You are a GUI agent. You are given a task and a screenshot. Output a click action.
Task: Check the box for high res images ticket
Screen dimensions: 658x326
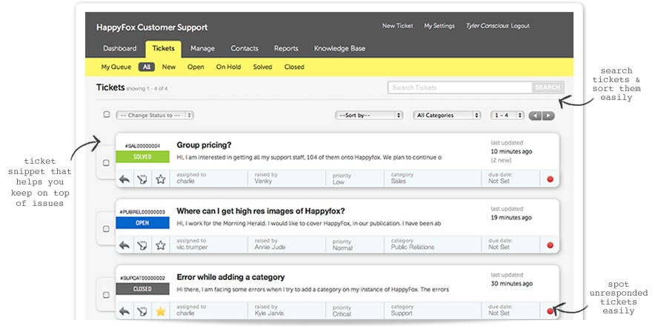(106, 228)
